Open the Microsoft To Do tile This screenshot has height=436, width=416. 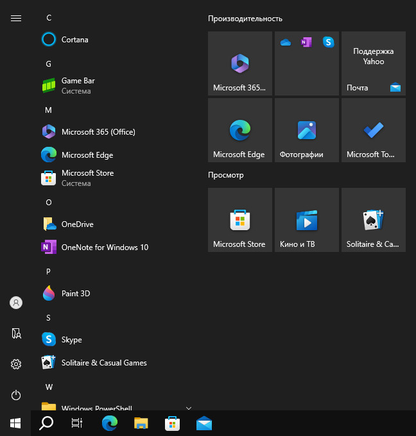coord(374,130)
